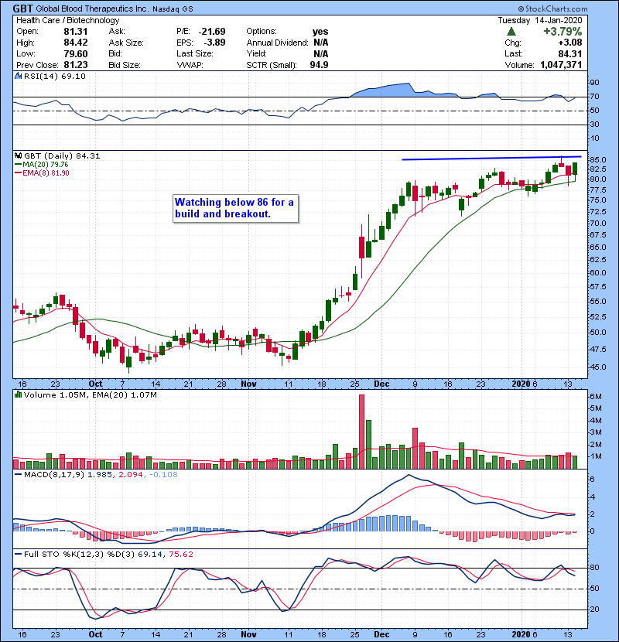Click the bar-chart icon beside the Volume label

[x=19, y=394]
